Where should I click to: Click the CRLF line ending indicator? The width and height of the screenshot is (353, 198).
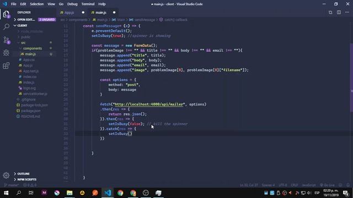coord(294,185)
